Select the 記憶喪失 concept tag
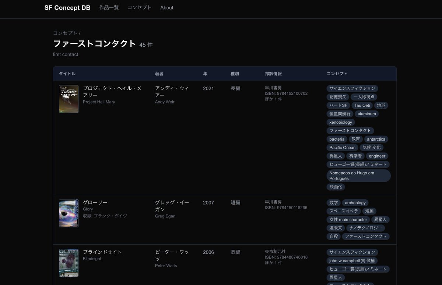 point(338,97)
